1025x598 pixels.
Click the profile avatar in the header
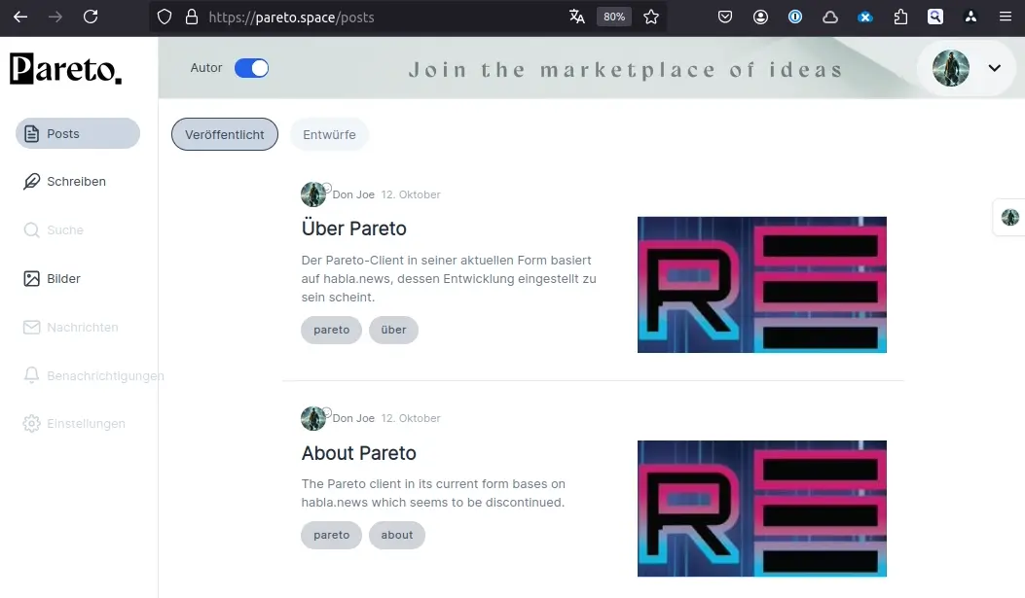point(950,68)
